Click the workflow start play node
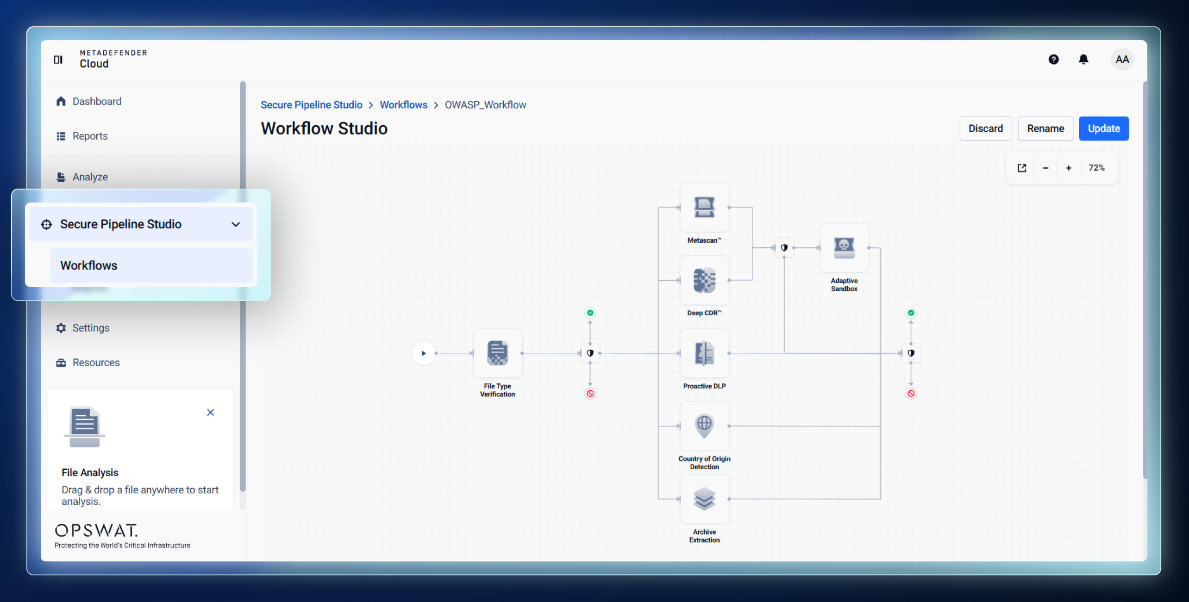The width and height of the screenshot is (1189, 602). (423, 353)
